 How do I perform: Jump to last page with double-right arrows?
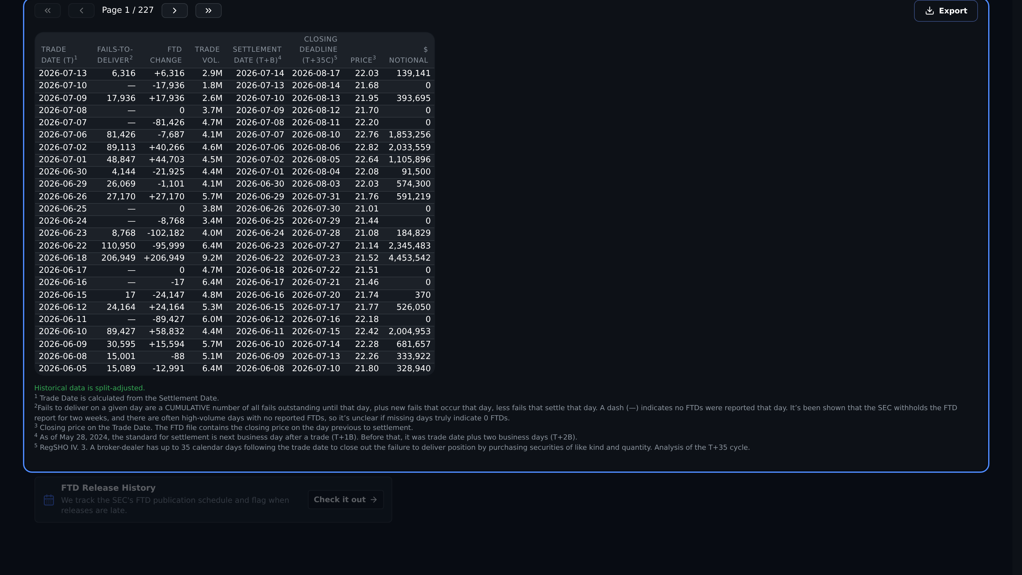208,11
